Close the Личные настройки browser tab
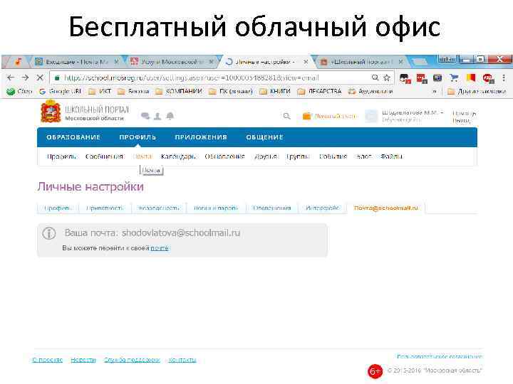The height and width of the screenshot is (384, 513). click(306, 62)
